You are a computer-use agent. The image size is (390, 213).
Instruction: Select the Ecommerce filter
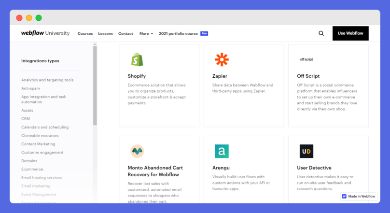[32, 169]
